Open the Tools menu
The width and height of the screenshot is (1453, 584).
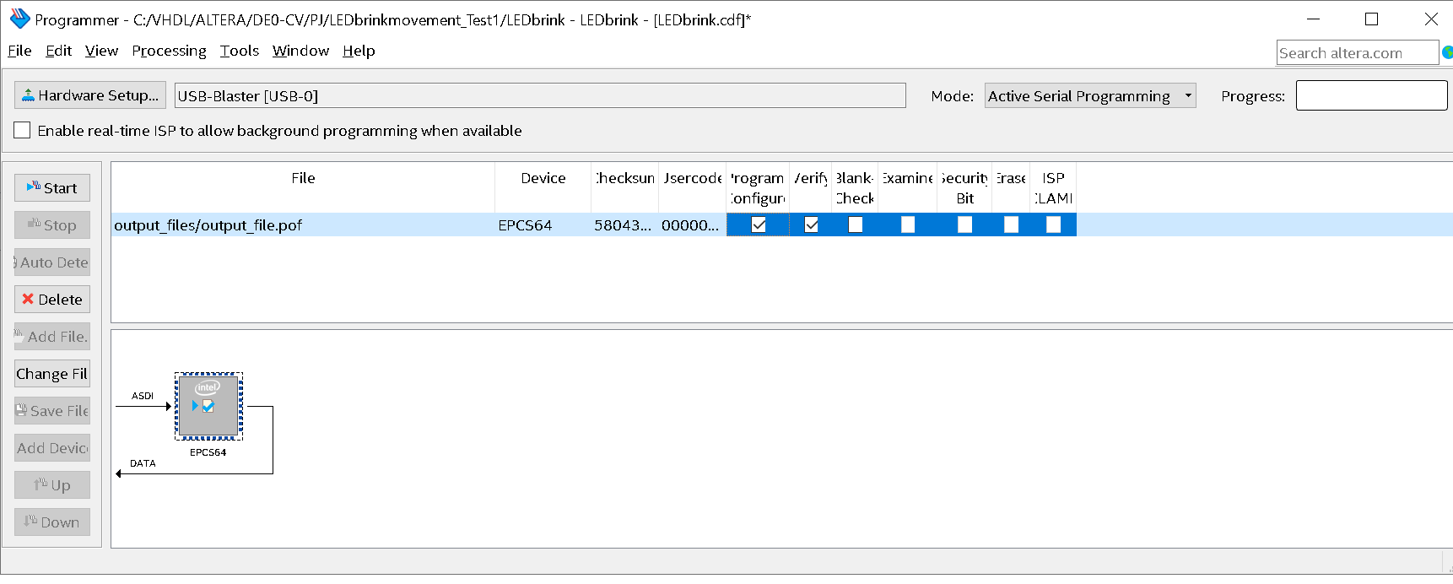click(x=240, y=51)
